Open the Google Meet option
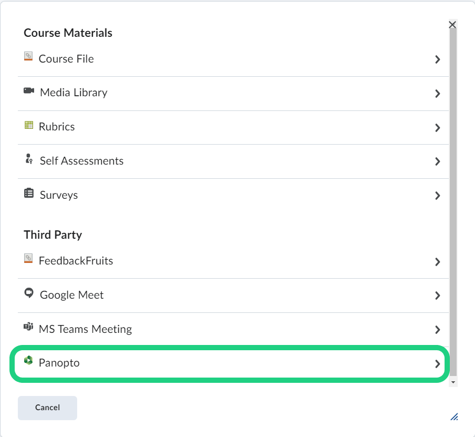Screen dimensions: 475x437 (x=71, y=295)
